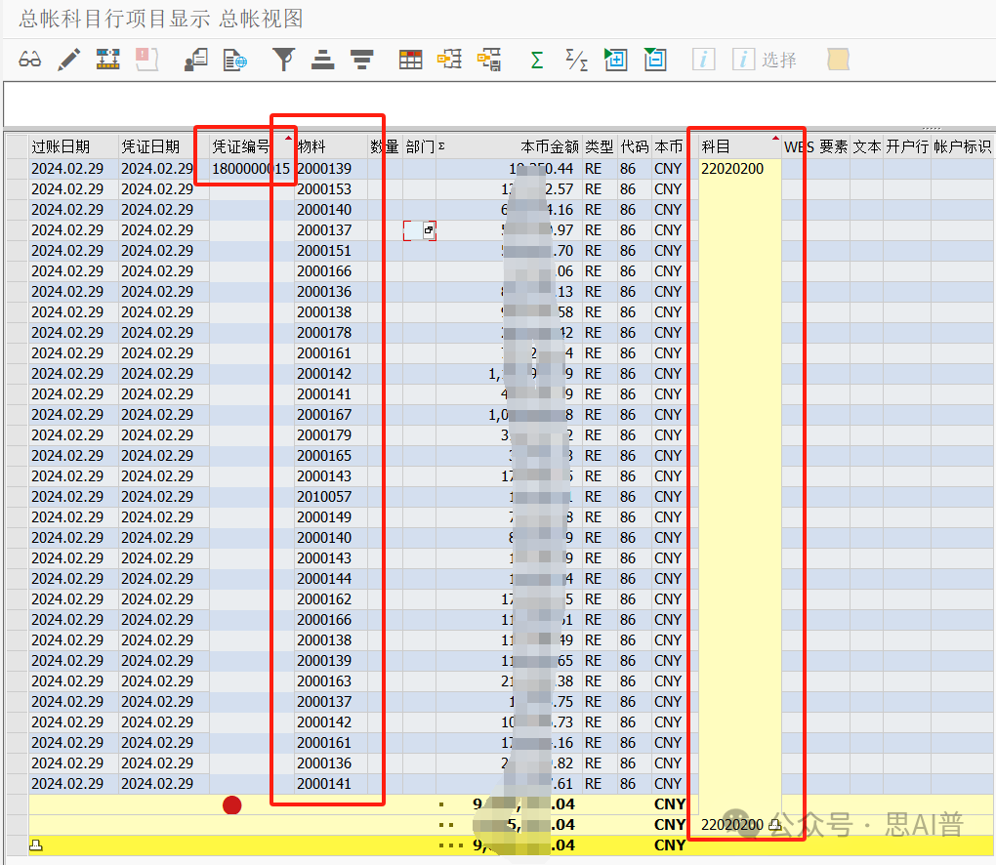Collapse the 22020200 subtotal row
Image resolution: width=996 pixels, height=865 pixels.
[775, 825]
